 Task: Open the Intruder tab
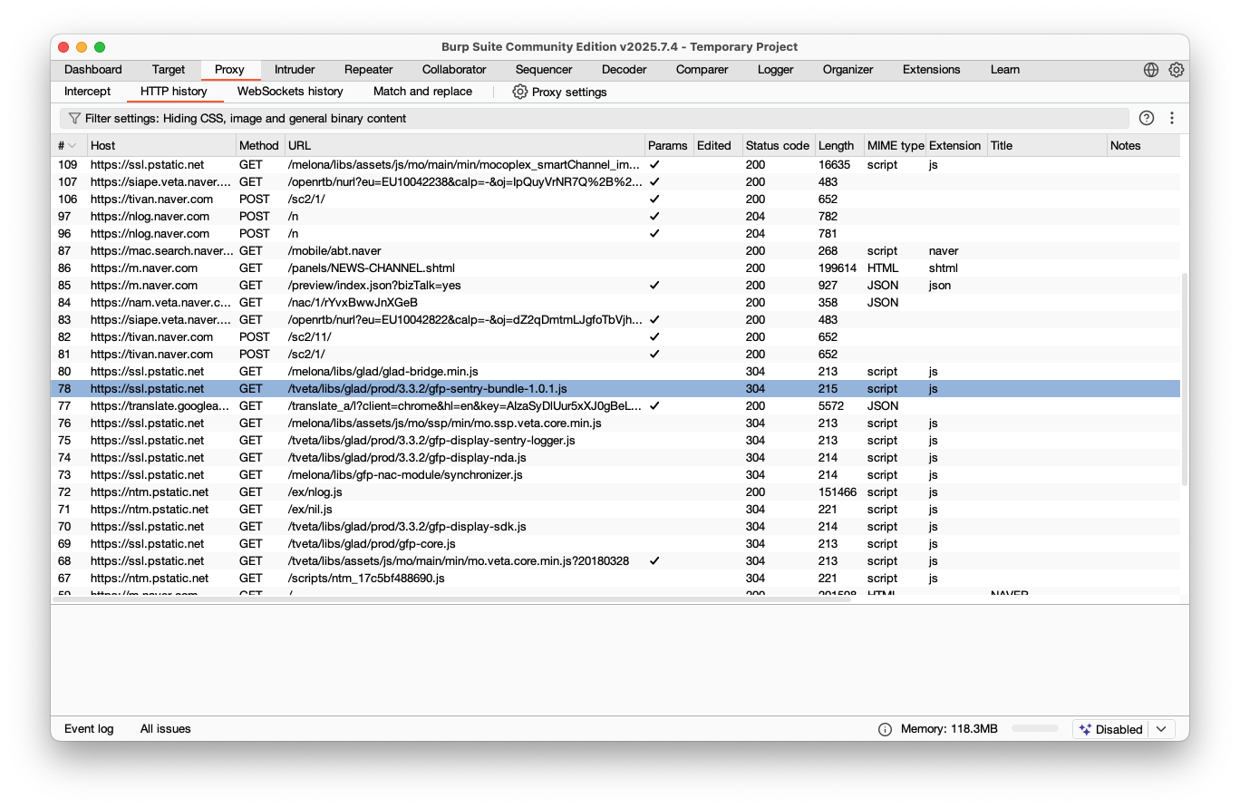tap(295, 70)
